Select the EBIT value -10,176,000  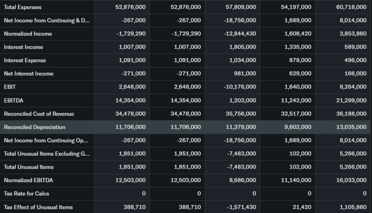(x=240, y=87)
